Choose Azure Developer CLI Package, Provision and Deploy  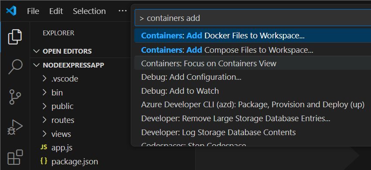(253, 105)
